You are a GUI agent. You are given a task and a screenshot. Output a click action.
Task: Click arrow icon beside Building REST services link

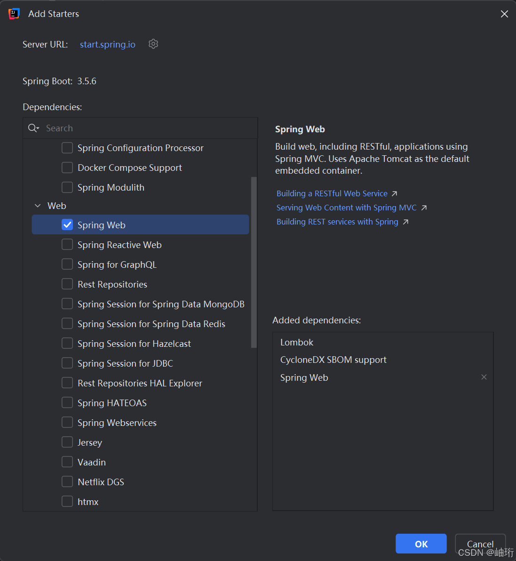click(x=405, y=222)
